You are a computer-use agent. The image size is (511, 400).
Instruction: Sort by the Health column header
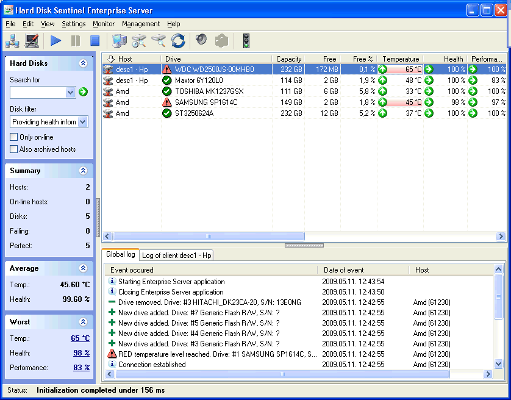pyautogui.click(x=446, y=59)
